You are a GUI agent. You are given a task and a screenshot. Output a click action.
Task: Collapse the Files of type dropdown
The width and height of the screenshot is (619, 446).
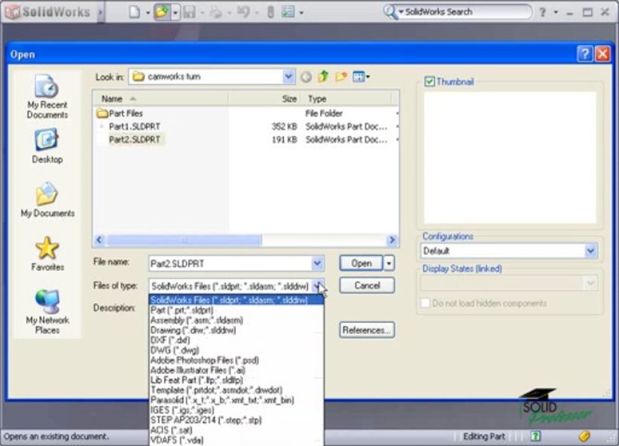click(318, 286)
